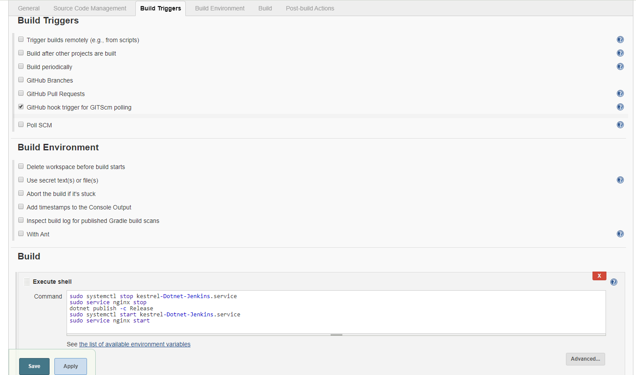The height and width of the screenshot is (375, 636).
Task: Uncheck GitHub hook trigger for GITScm polling
Action: [21, 106]
